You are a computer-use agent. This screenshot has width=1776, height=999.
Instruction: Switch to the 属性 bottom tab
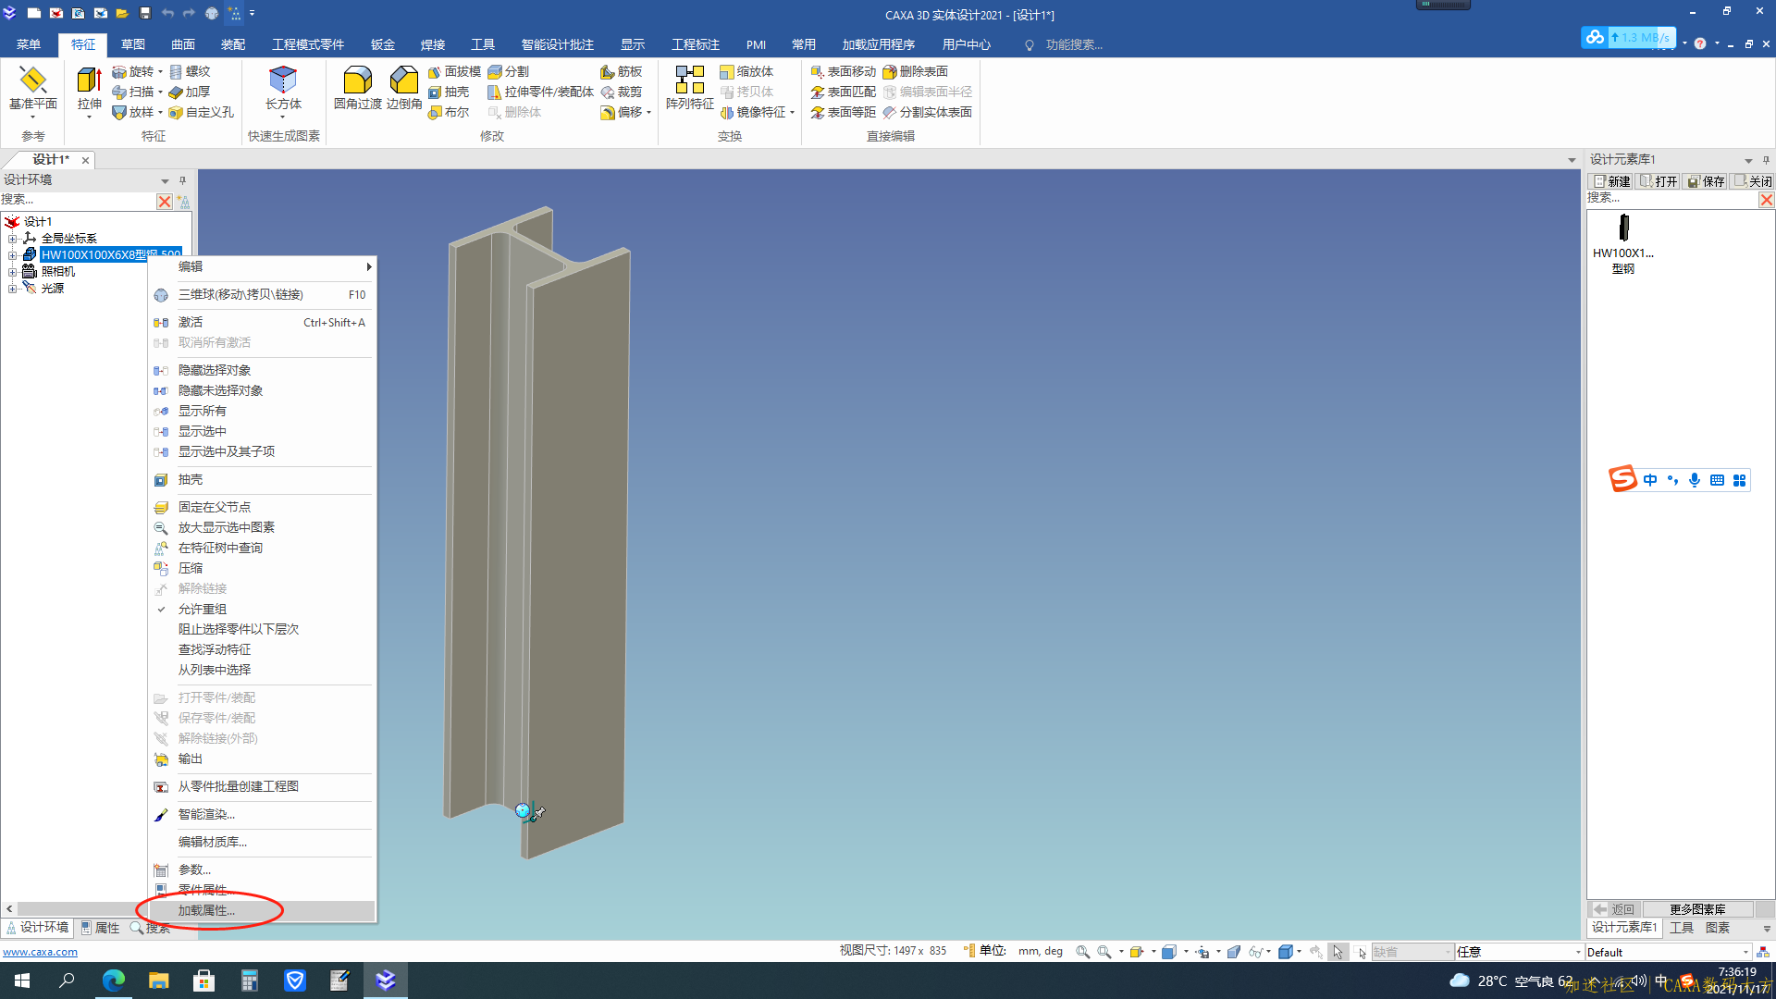coord(100,928)
